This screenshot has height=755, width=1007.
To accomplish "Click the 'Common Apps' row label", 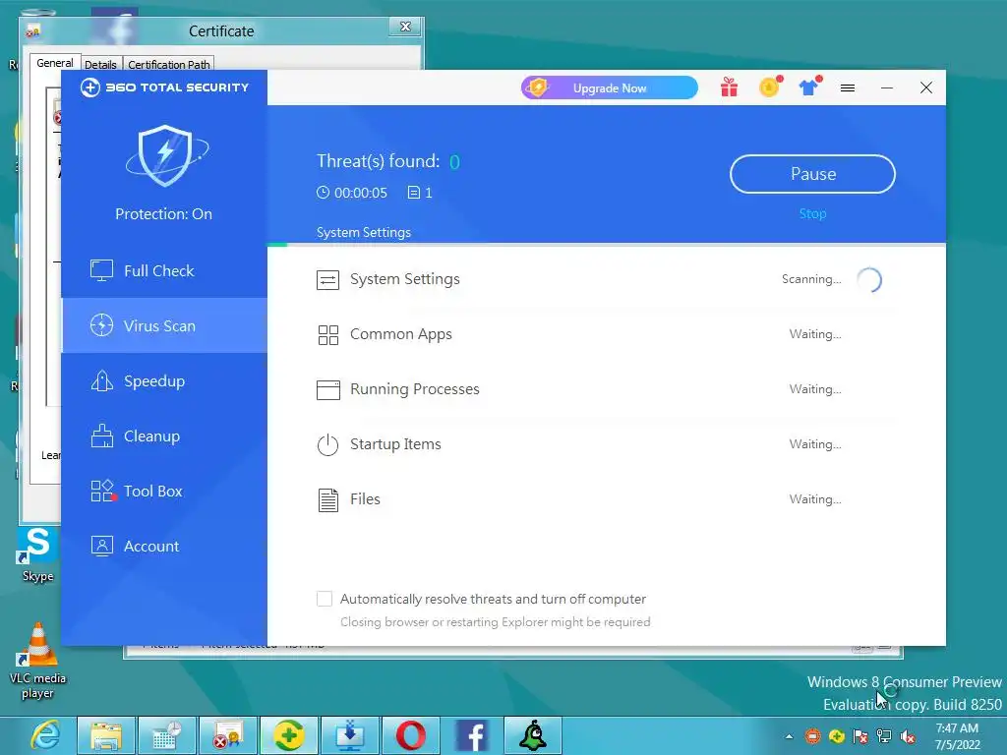I will tap(401, 334).
